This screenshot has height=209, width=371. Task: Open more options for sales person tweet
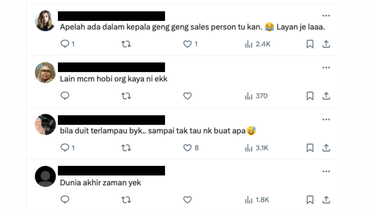click(x=326, y=16)
